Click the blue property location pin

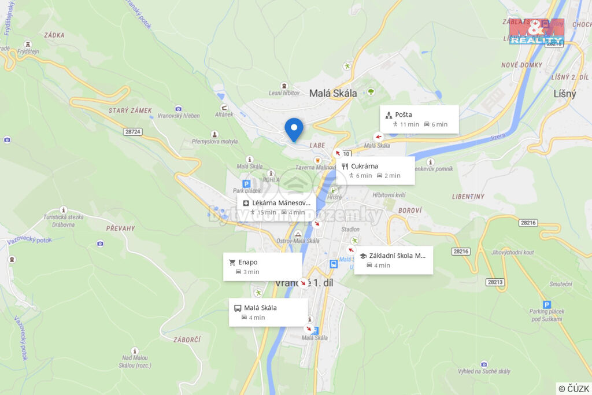coord(294,130)
